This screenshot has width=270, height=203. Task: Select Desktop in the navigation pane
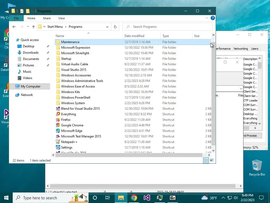click(28, 46)
